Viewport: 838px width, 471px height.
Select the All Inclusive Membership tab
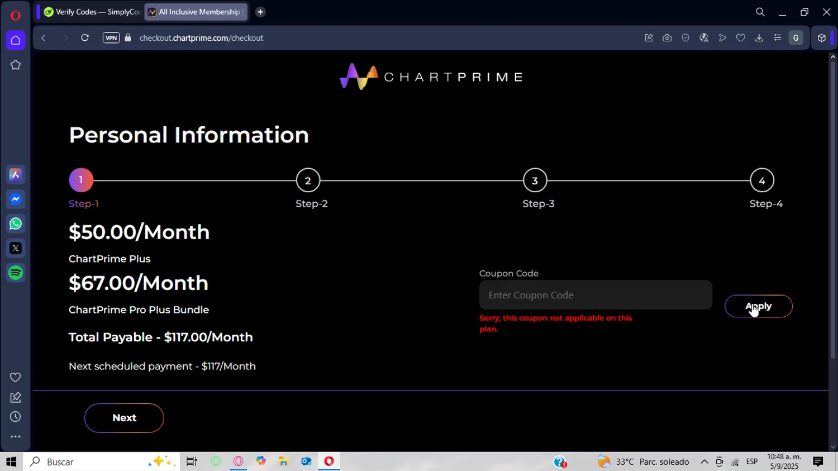196,12
